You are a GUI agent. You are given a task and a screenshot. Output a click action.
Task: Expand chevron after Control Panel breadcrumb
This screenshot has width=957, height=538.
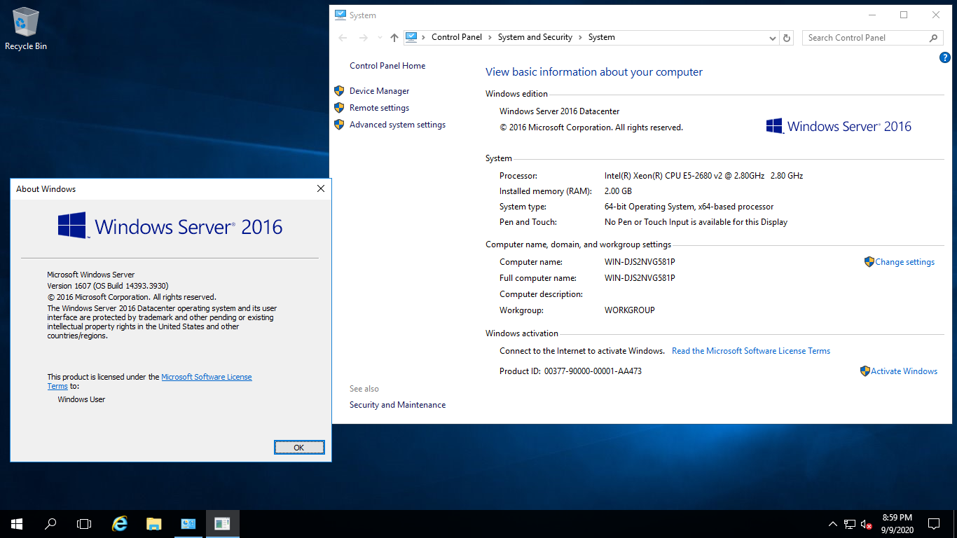(490, 37)
